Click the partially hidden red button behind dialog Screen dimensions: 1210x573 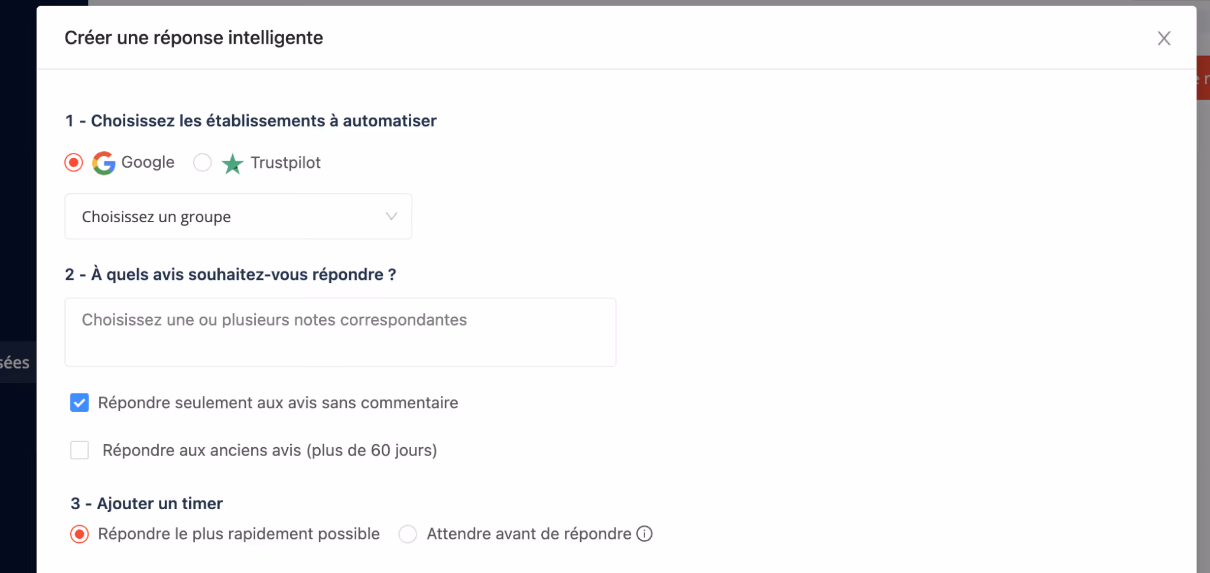tap(1203, 78)
